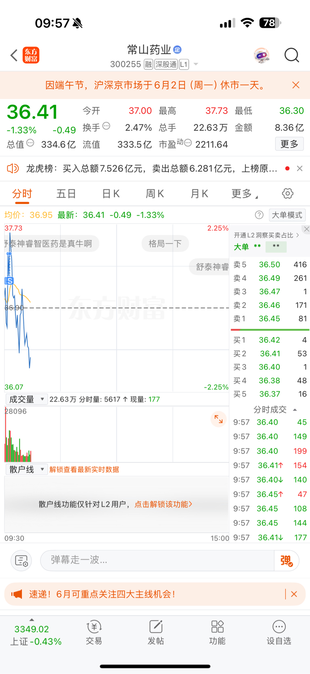
Task: Tap the 格局一下 bullet comment
Action: tap(165, 244)
